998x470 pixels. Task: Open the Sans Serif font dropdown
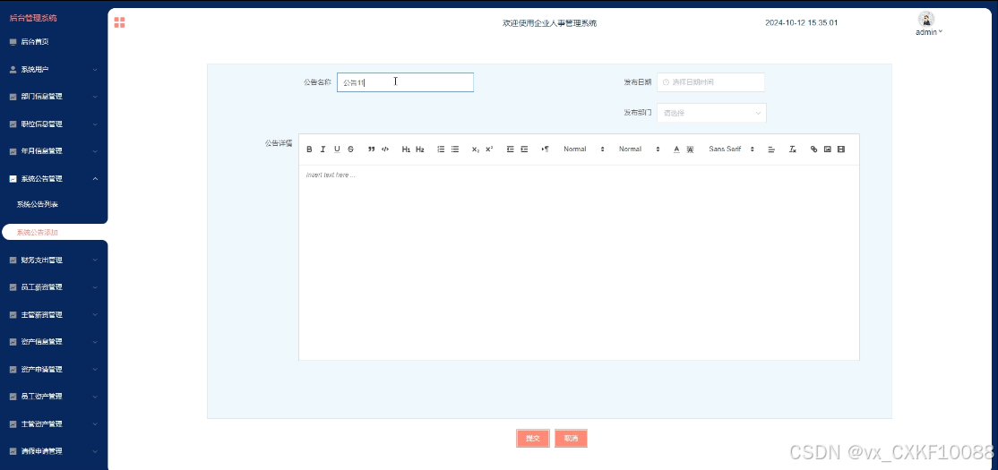click(731, 150)
